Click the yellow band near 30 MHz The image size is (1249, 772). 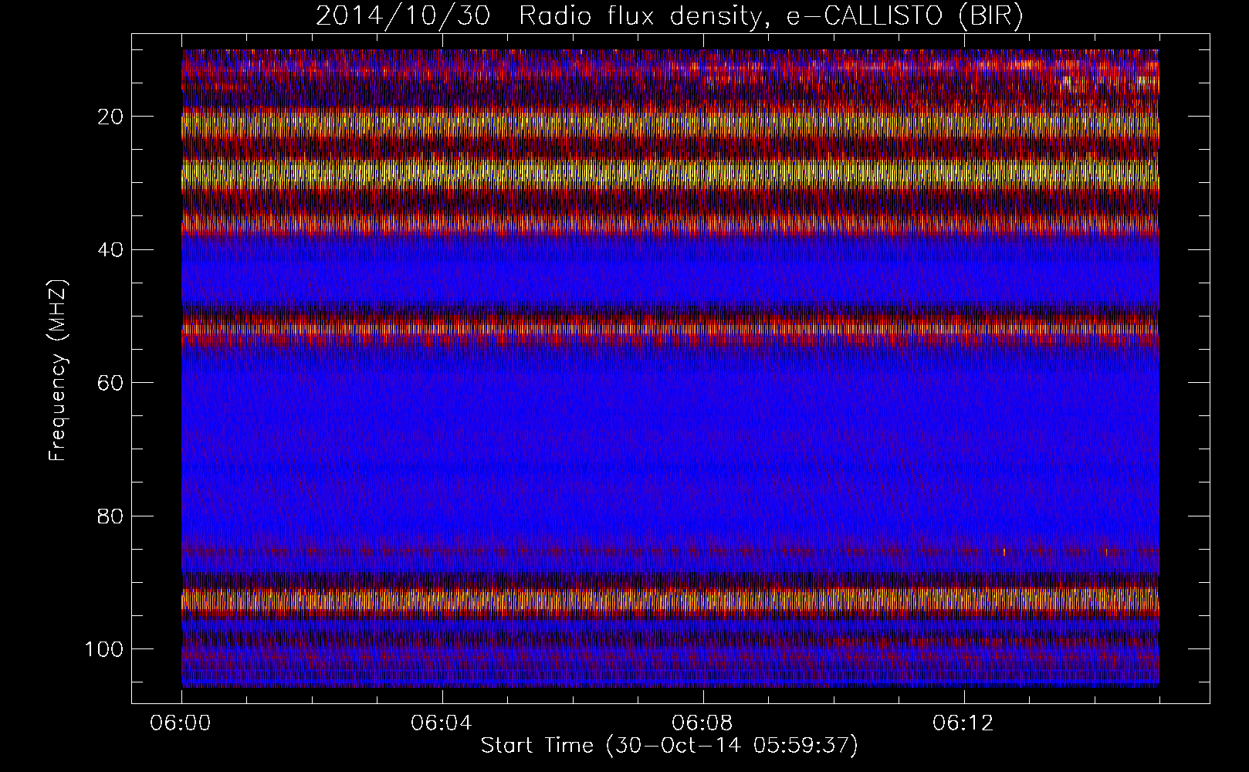pyautogui.click(x=669, y=174)
